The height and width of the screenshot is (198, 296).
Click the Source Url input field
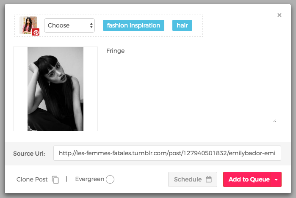point(167,153)
